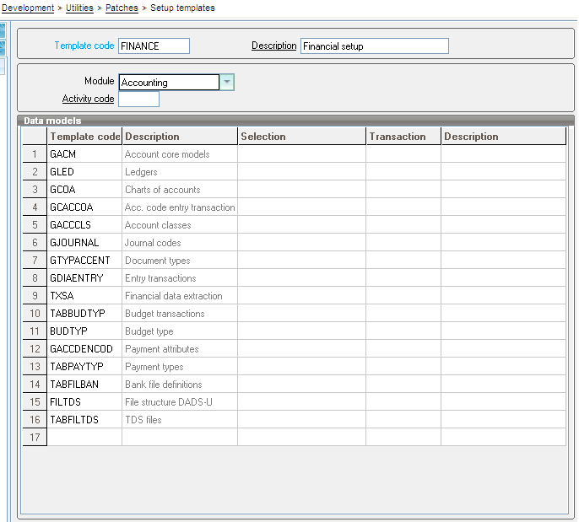Viewport: 579px width, 522px height.
Task: Click the Ledgers description cell
Action: (x=180, y=171)
